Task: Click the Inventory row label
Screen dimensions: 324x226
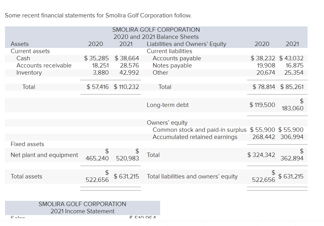Action: click(29, 73)
